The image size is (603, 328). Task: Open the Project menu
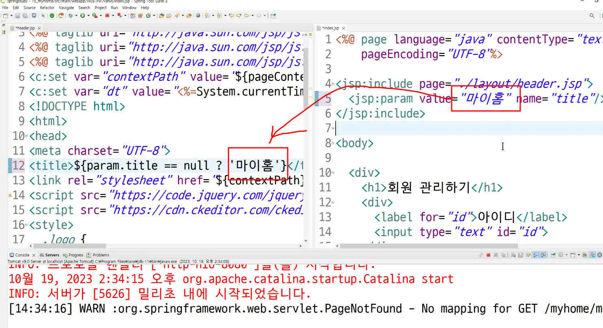[101, 8]
